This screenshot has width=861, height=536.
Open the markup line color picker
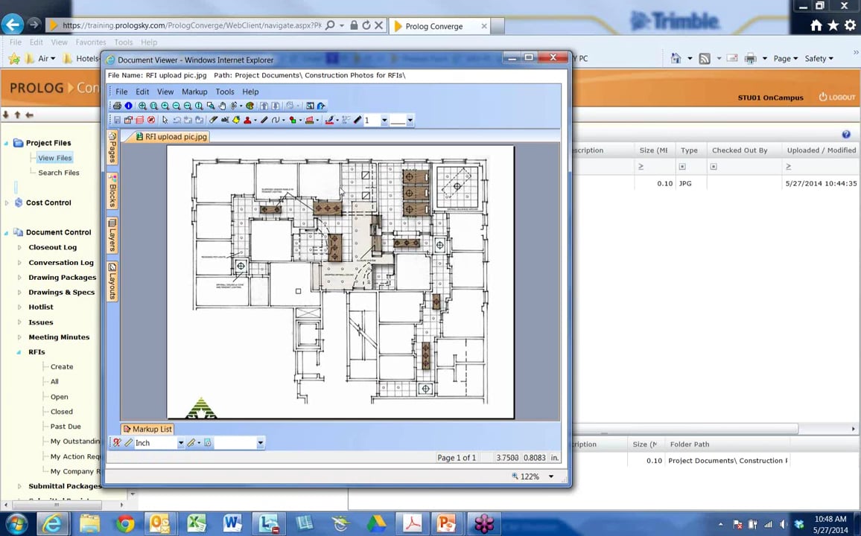tap(329, 120)
